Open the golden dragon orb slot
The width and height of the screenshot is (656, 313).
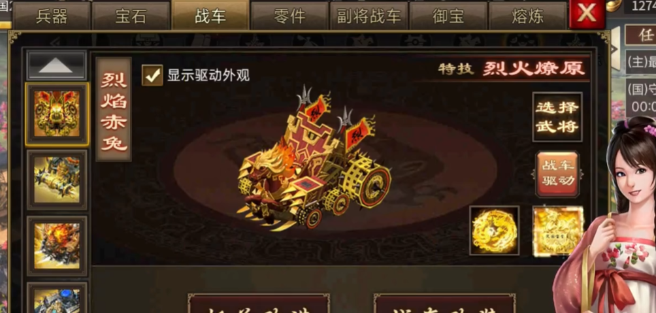495,231
